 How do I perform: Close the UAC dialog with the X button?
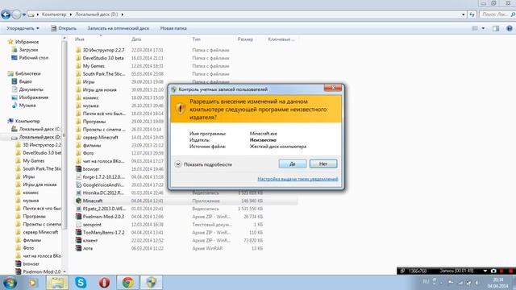point(333,88)
